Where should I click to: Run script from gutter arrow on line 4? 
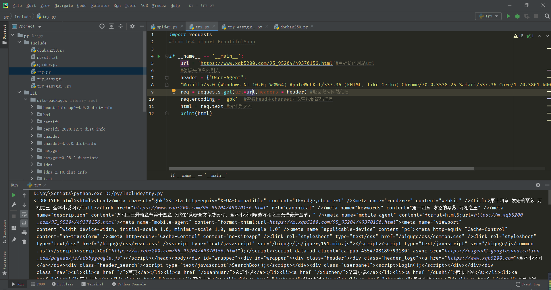click(159, 56)
